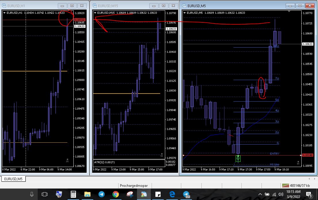Screen dimensions: 318x200
Task: Click the skull indicator icon on M15 chart
Action: pyautogui.click(x=162, y=155)
